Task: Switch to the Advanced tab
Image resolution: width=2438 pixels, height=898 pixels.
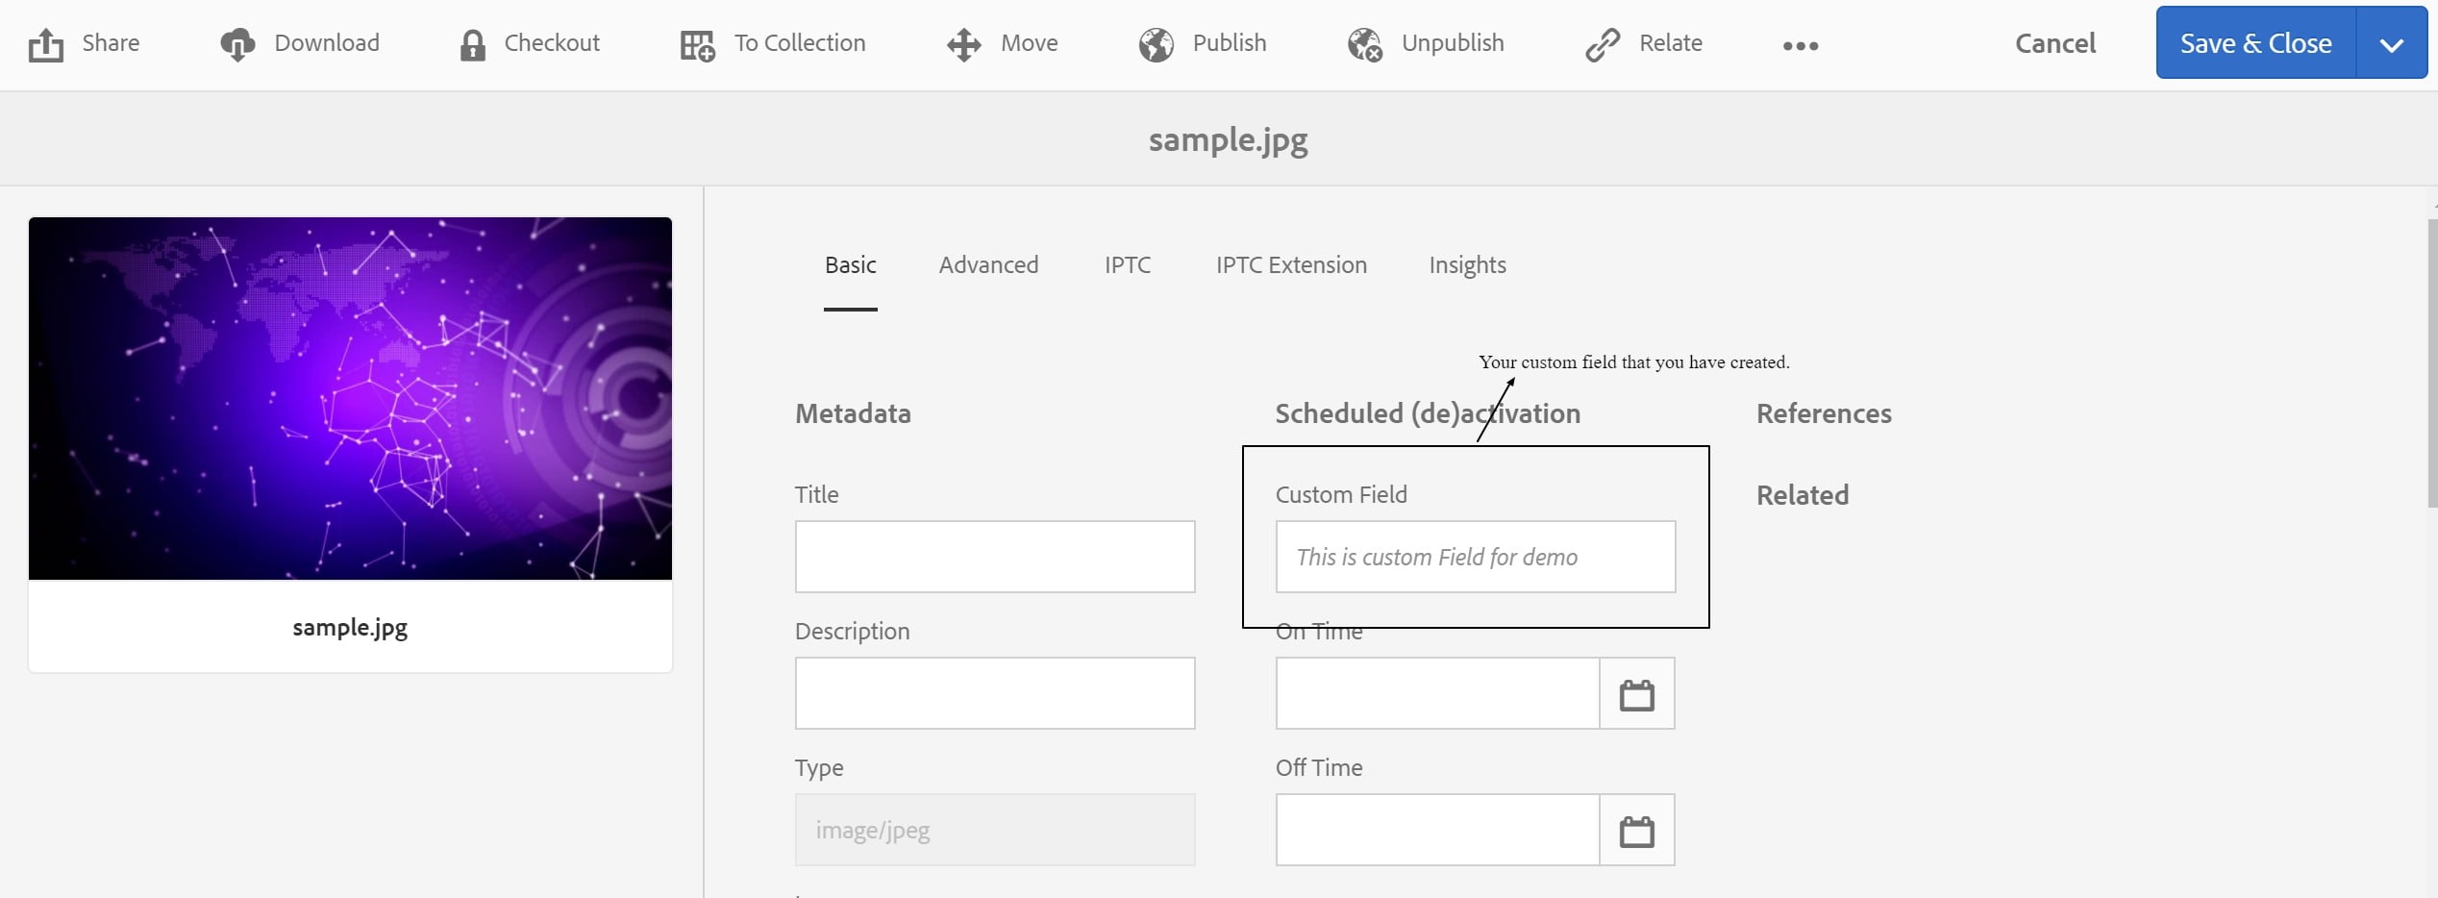Action: [988, 265]
